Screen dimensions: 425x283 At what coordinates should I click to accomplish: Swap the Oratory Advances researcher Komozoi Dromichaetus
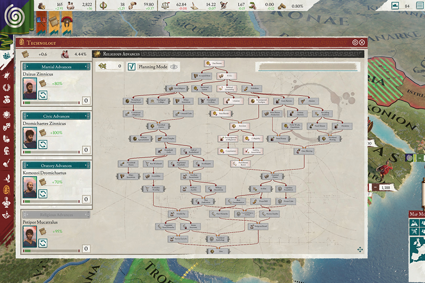43,194
